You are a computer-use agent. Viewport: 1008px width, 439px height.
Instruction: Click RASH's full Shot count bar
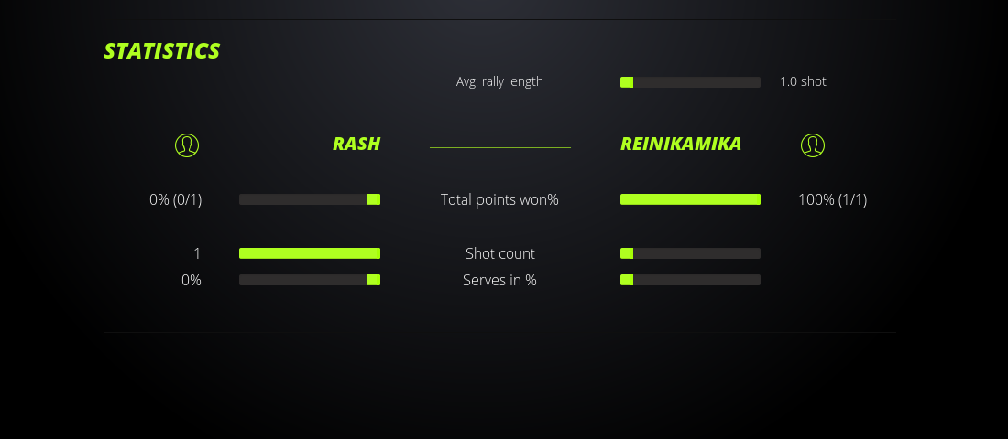pos(310,253)
